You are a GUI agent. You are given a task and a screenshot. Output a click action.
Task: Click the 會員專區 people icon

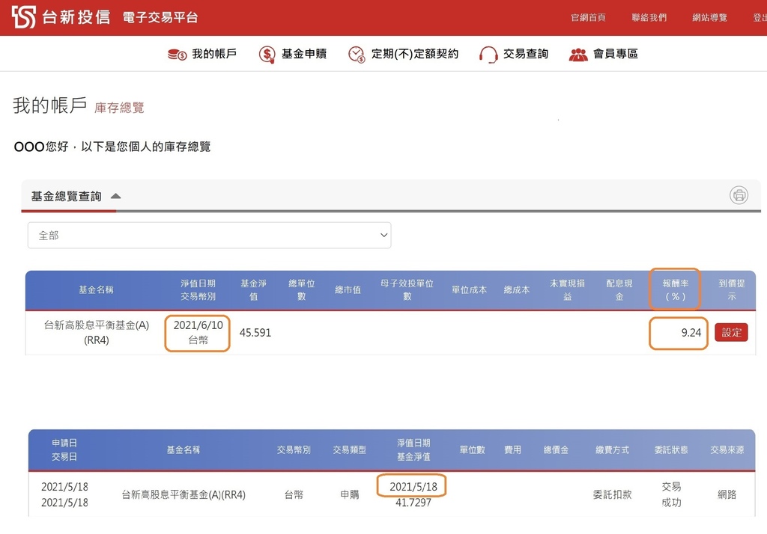point(579,53)
